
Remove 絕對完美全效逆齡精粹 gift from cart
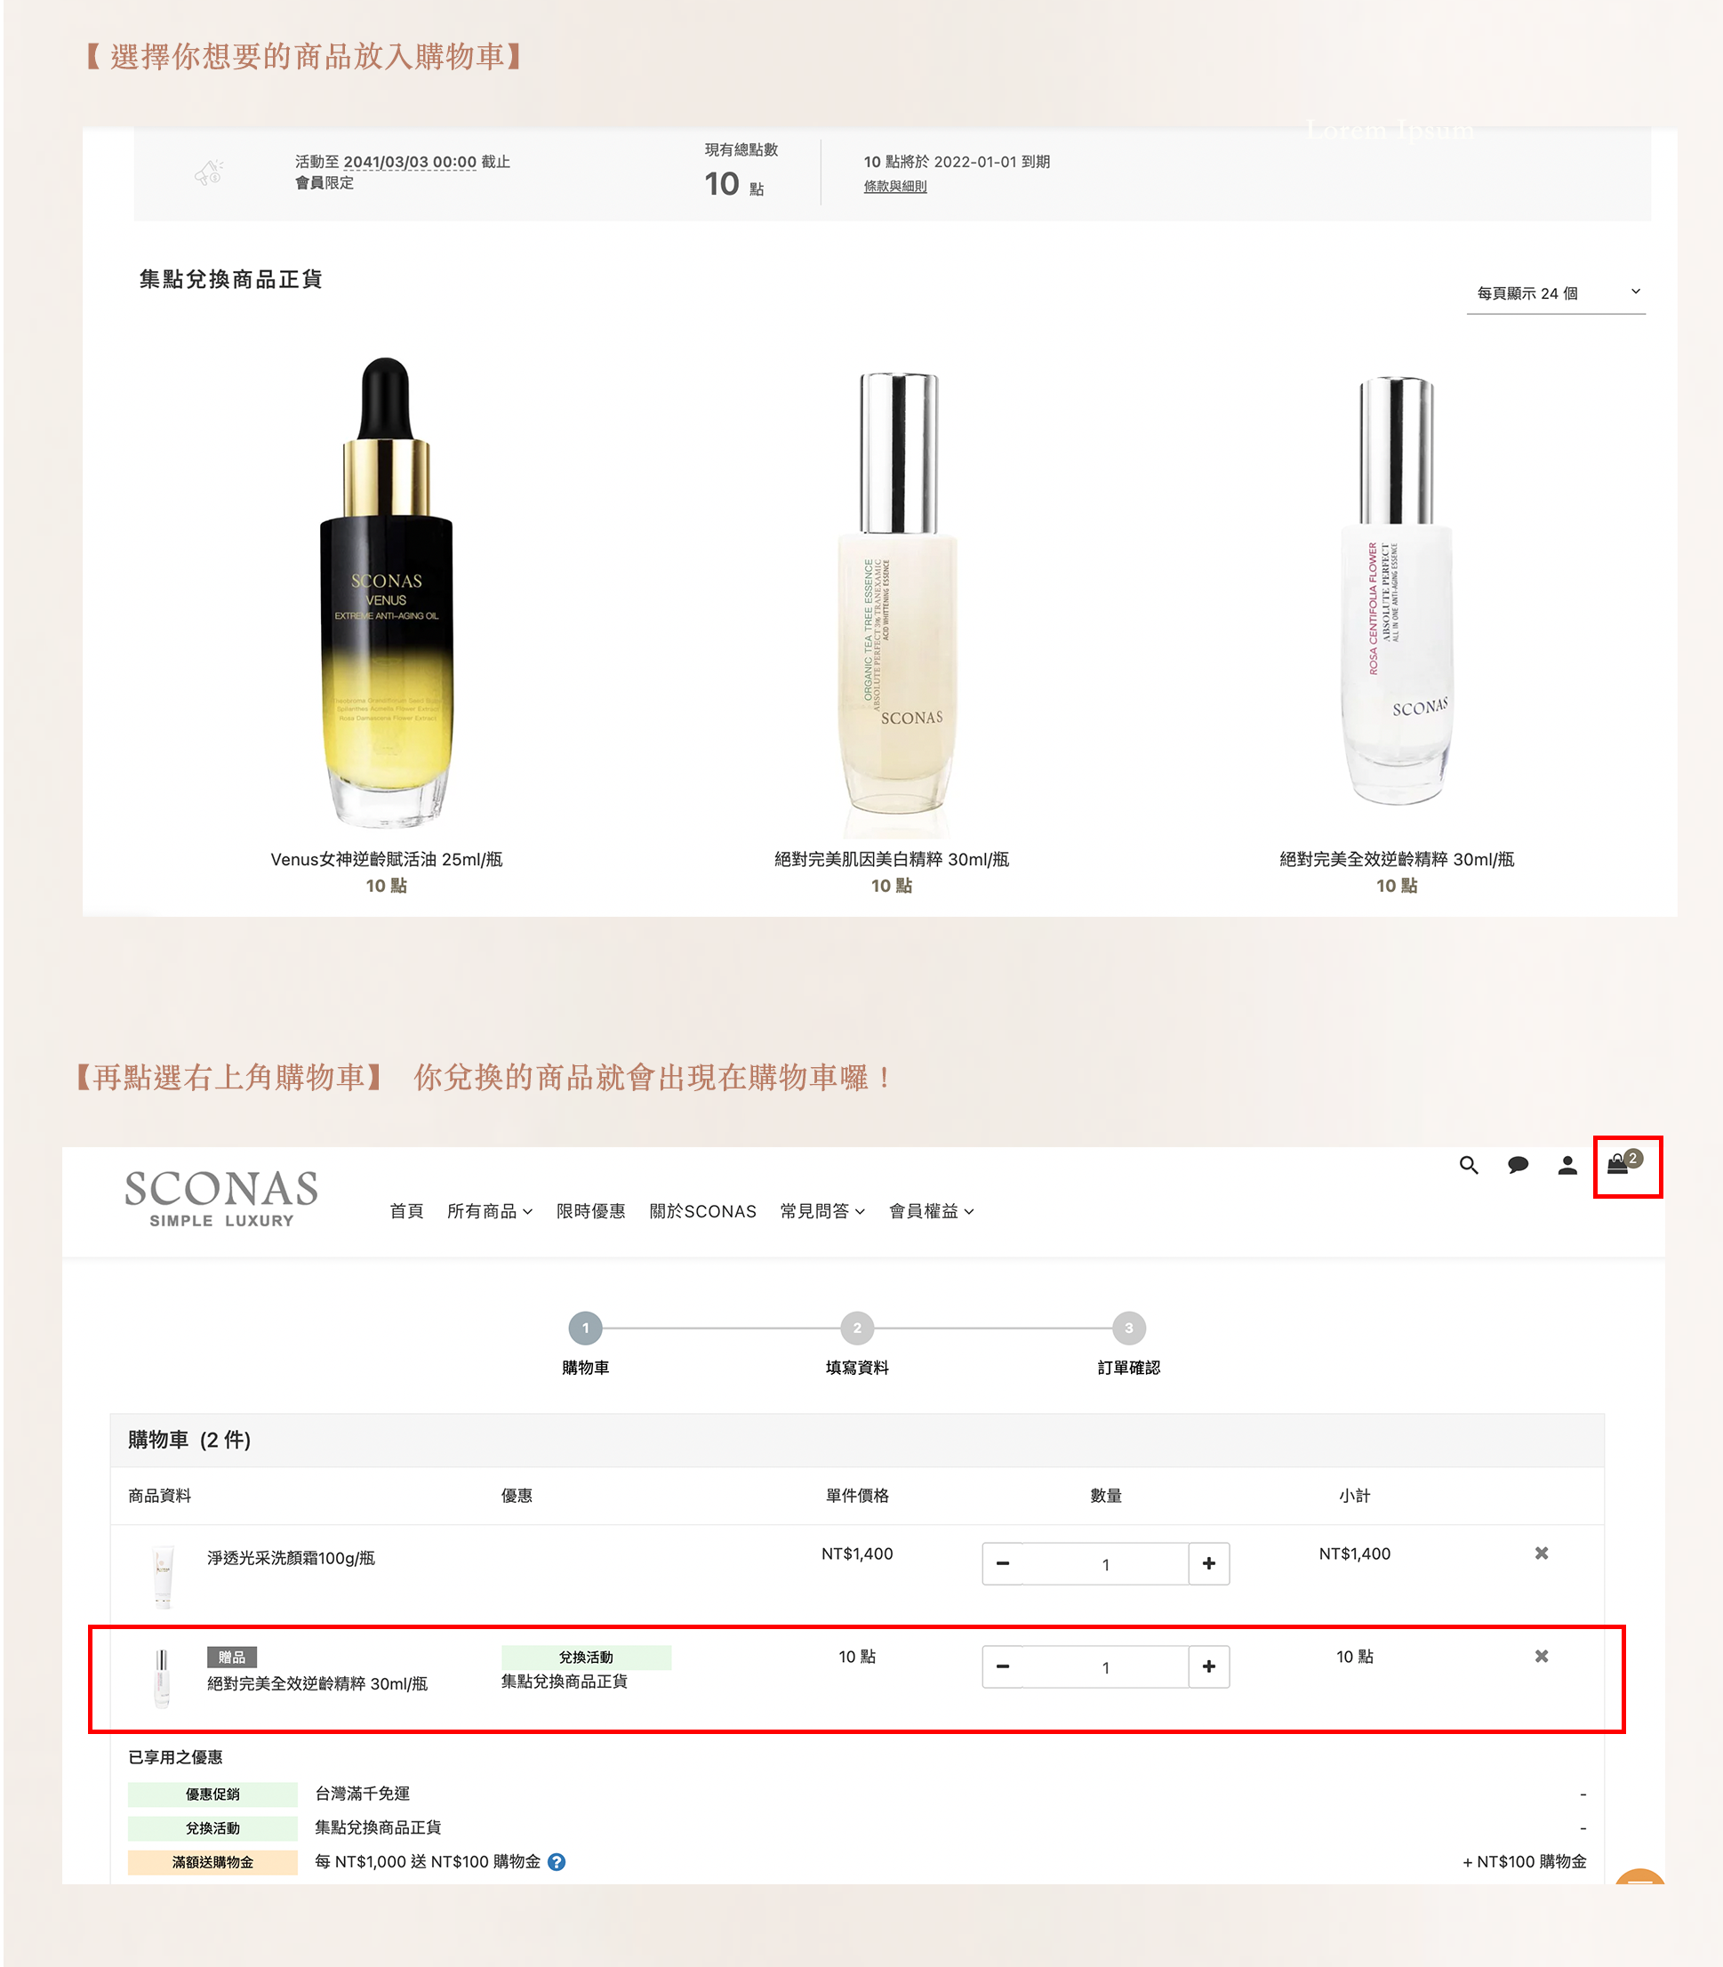(1542, 1656)
